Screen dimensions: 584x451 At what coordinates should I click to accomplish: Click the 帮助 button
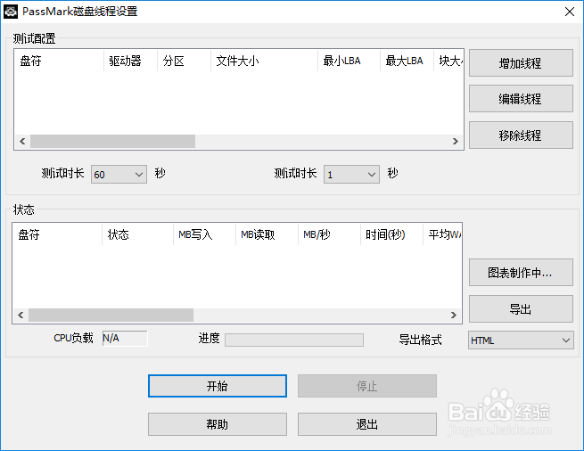(x=218, y=424)
